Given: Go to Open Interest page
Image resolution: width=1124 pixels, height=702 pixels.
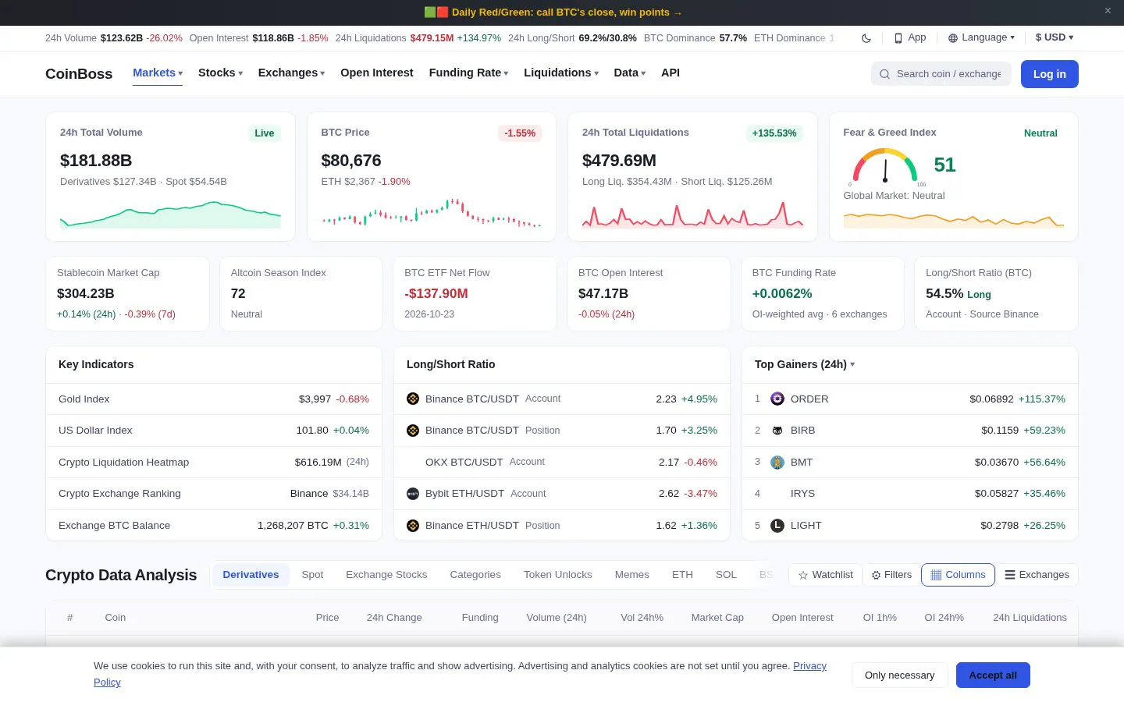Looking at the screenshot, I should click(377, 73).
